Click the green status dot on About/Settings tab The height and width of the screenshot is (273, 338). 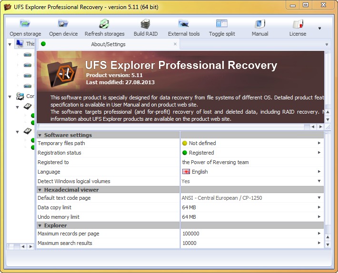point(43,44)
